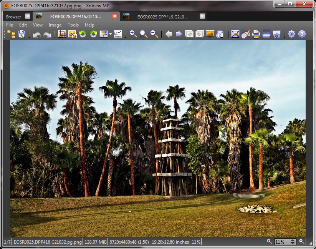The image size is (316, 249).
Task: Rotate the image clockwise
Action: pos(93,34)
